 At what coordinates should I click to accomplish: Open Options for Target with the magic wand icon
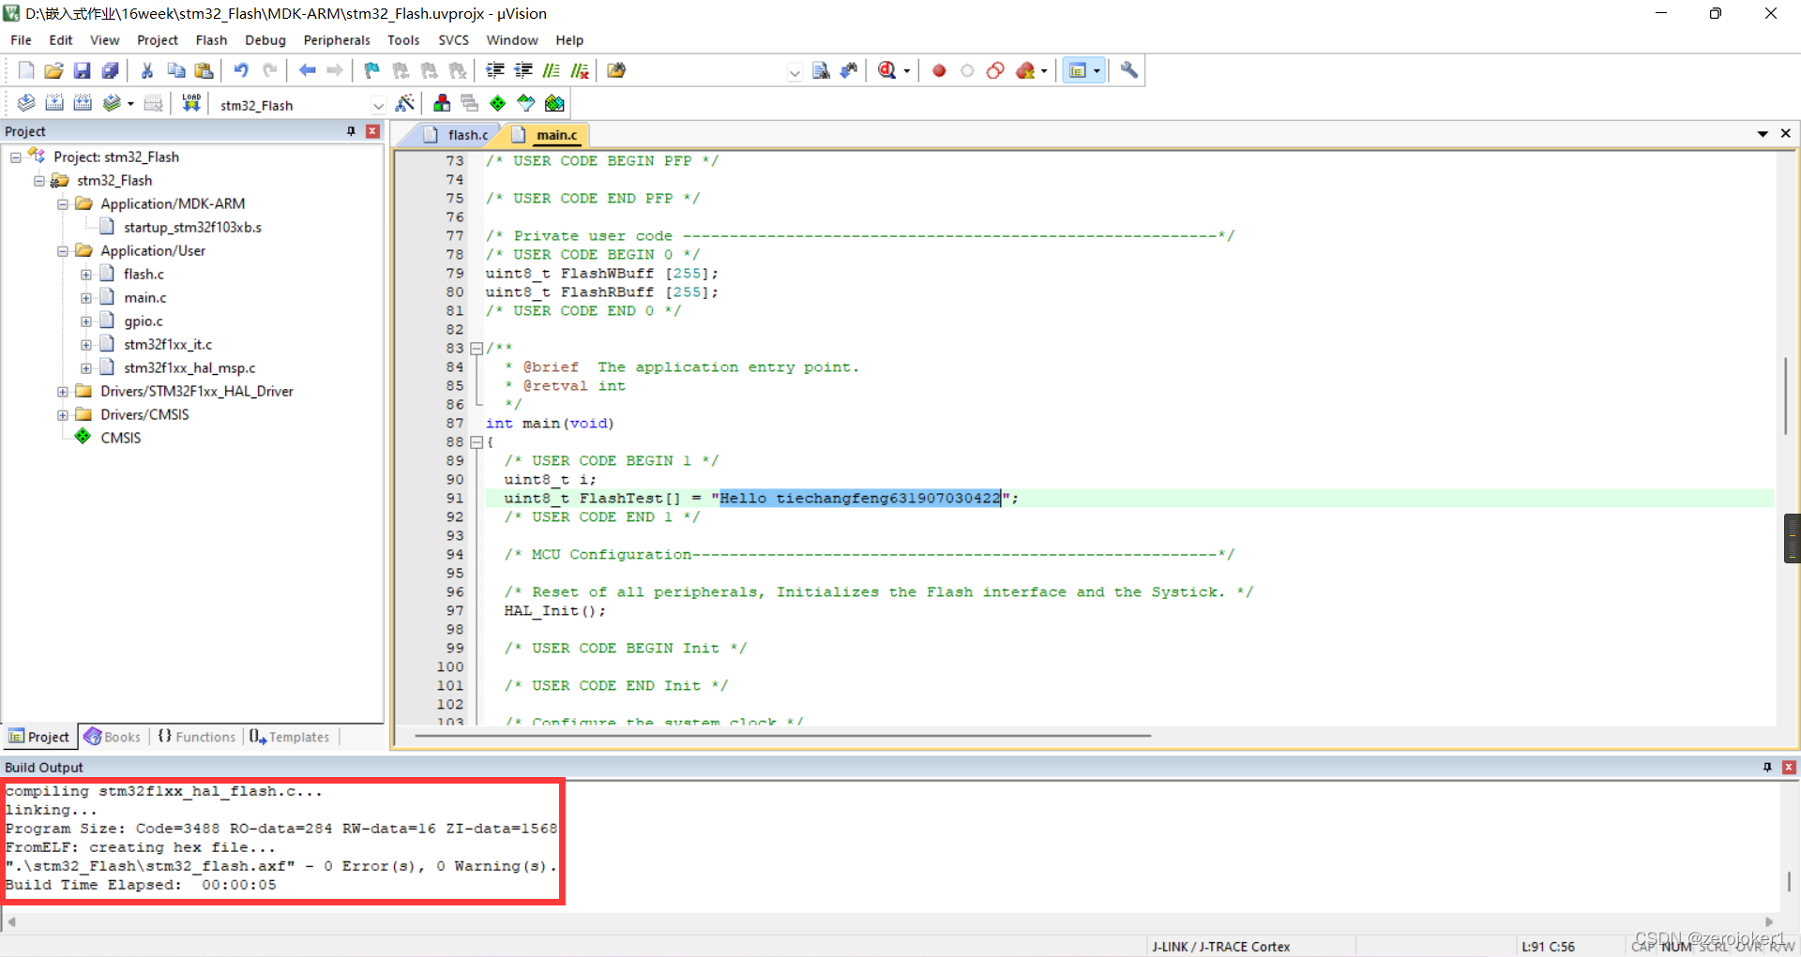tap(405, 103)
